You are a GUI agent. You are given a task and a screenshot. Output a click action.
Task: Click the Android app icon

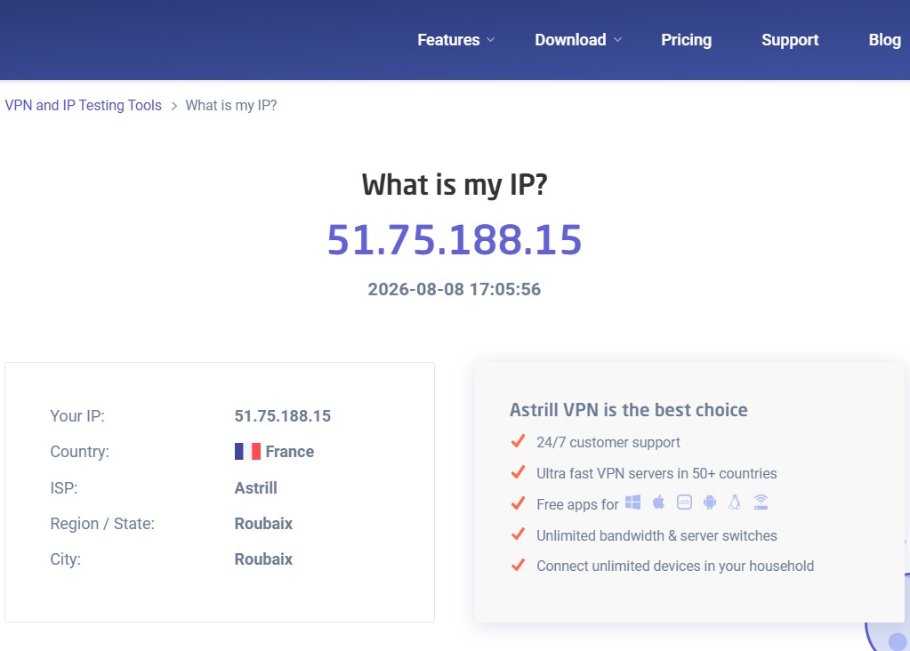tap(710, 502)
